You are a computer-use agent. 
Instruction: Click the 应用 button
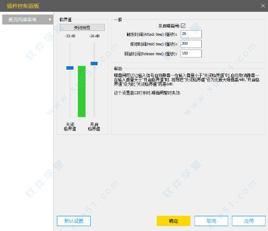(249, 221)
